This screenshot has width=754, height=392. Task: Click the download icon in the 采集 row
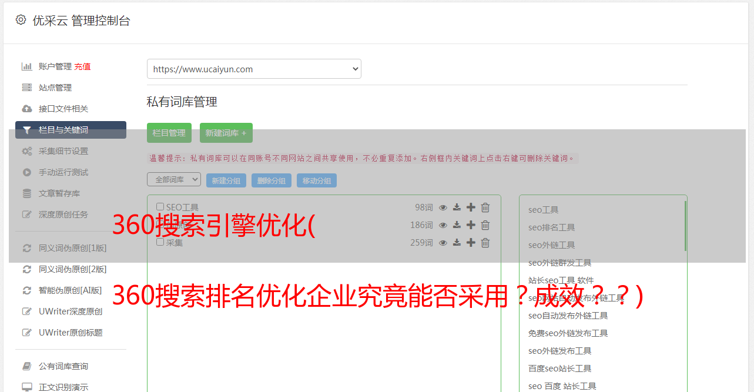click(457, 243)
